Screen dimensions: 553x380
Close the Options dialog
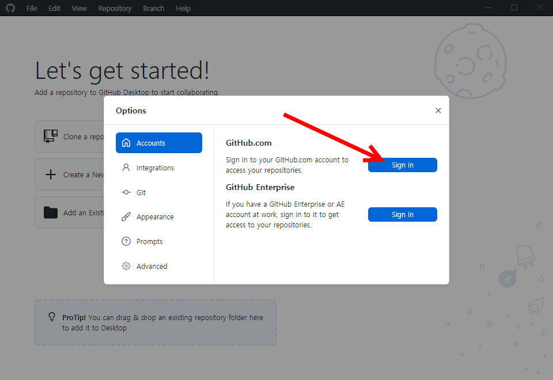438,111
